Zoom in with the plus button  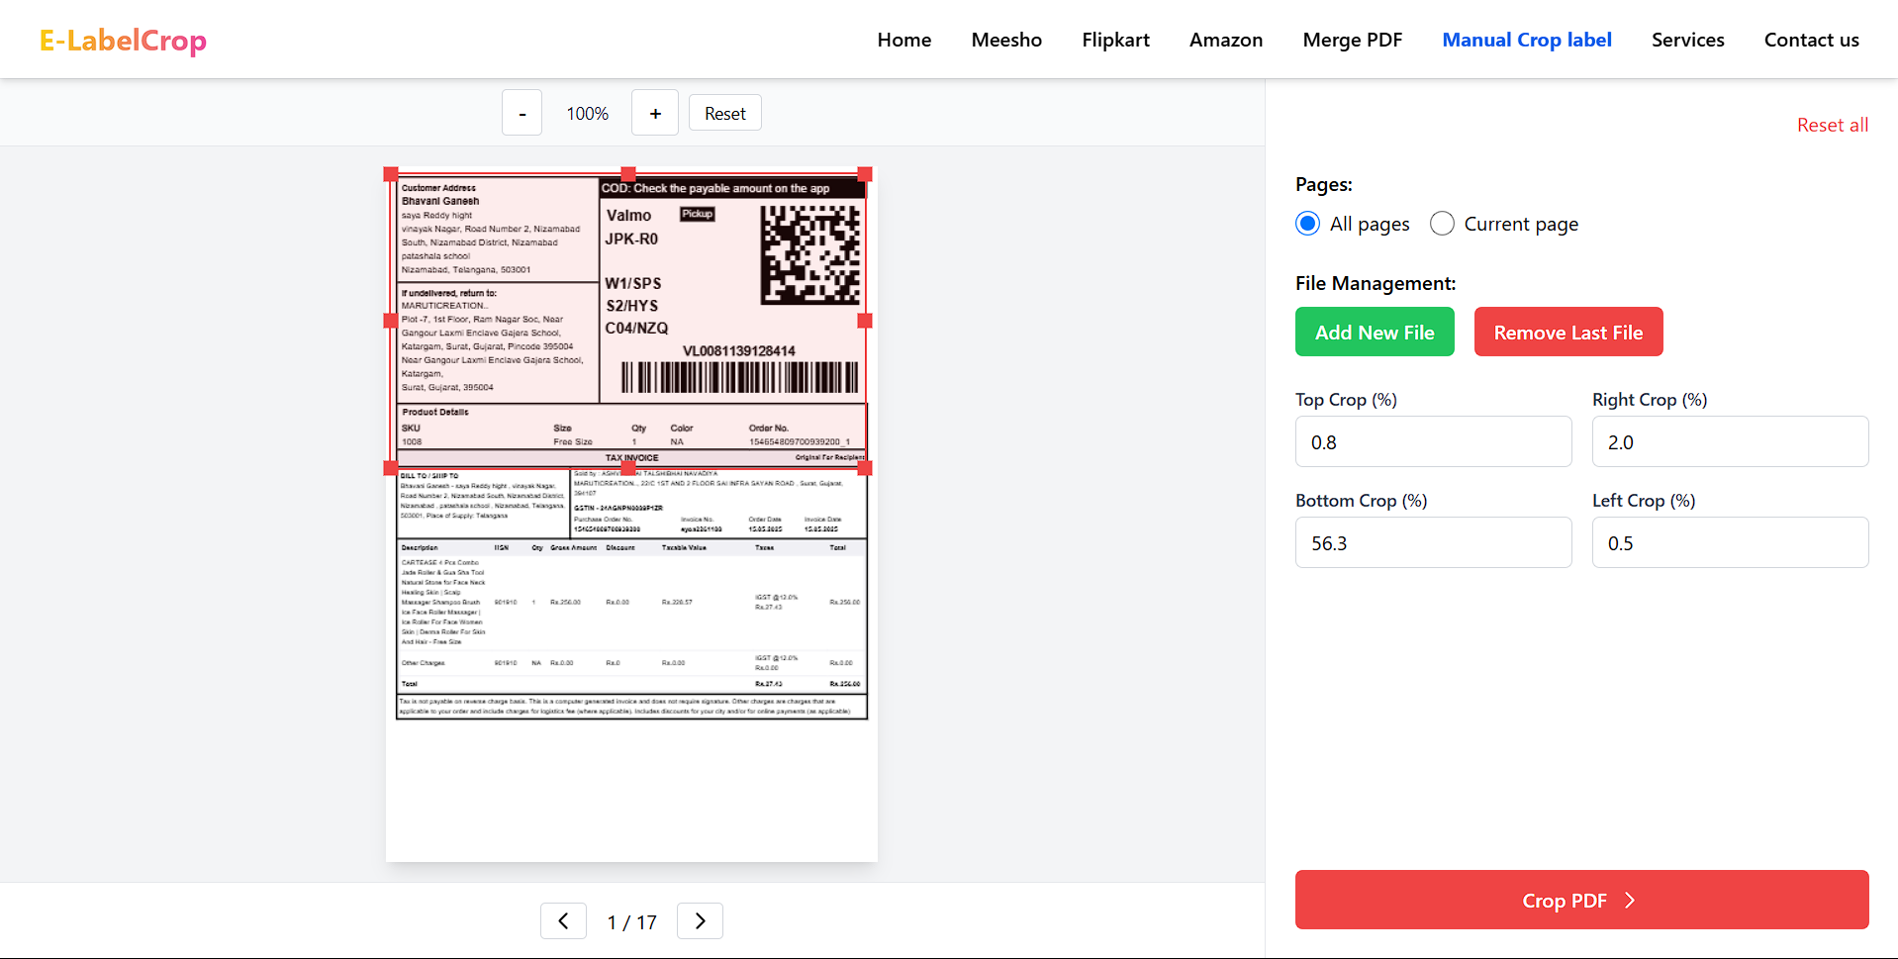(654, 112)
